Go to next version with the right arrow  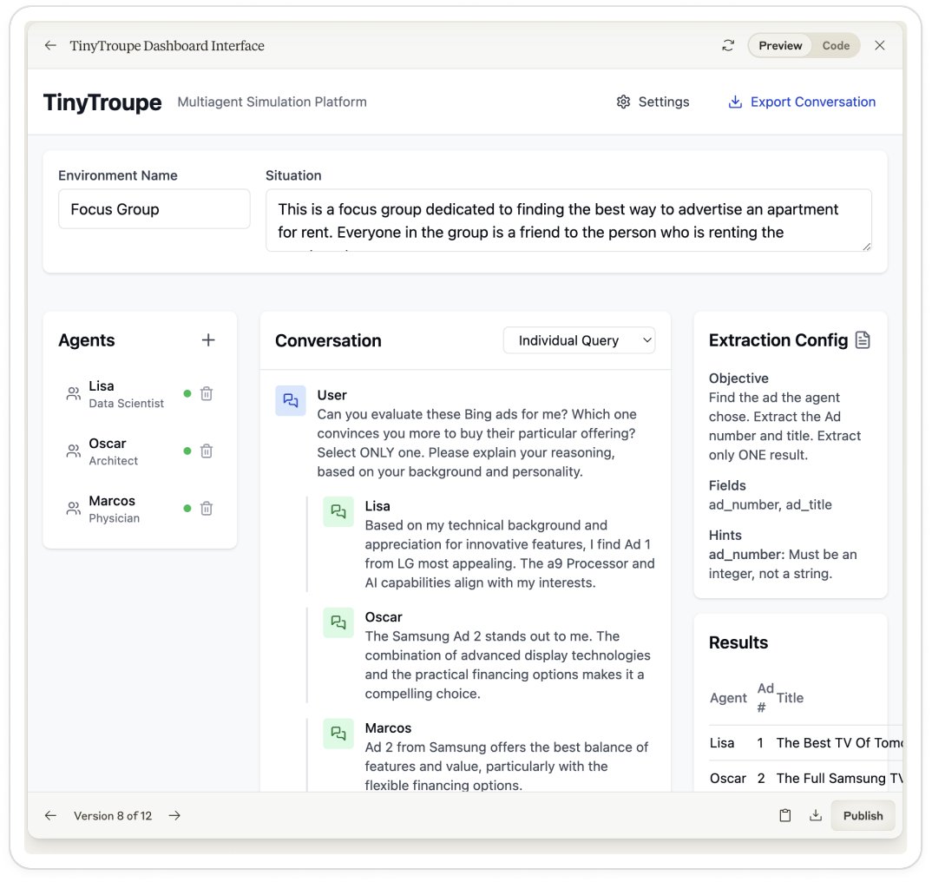174,815
